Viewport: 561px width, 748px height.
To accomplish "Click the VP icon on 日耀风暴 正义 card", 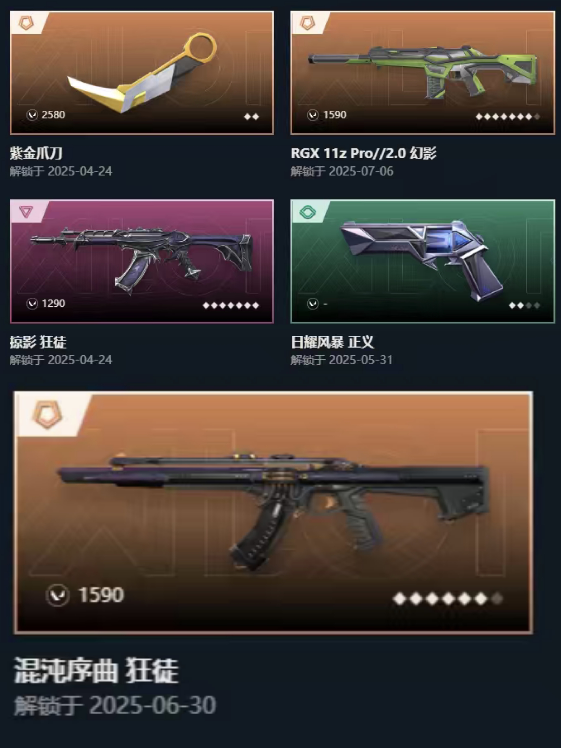I will (x=313, y=304).
